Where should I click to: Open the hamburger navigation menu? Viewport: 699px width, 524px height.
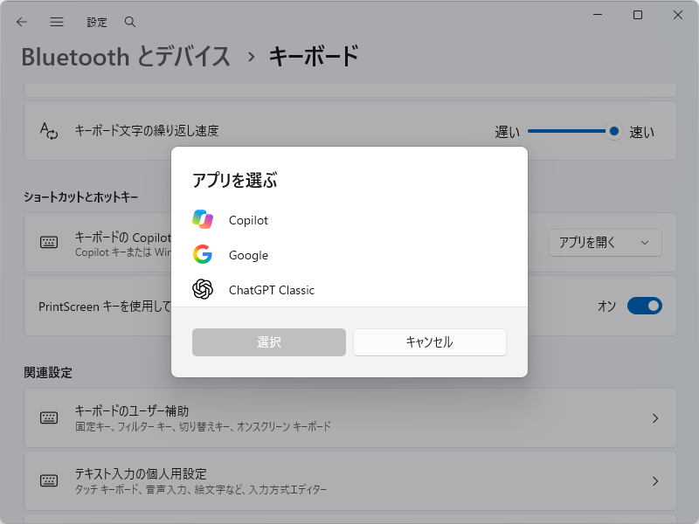coord(57,22)
